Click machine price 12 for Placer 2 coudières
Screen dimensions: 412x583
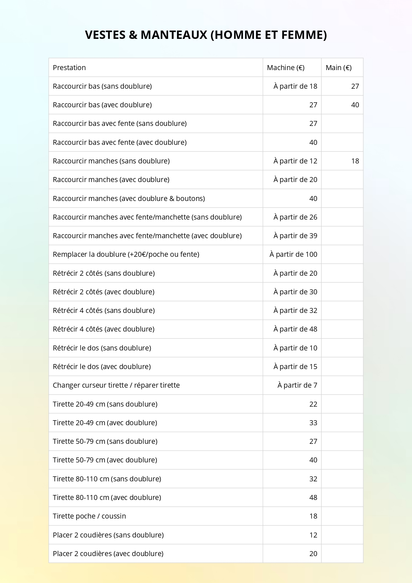coord(313,535)
